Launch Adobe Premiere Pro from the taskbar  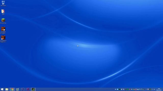(28, 89)
